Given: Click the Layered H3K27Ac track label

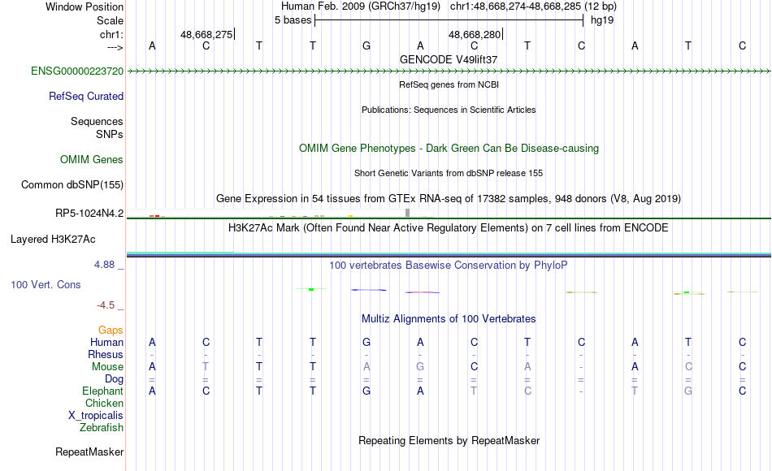Looking at the screenshot, I should [53, 240].
